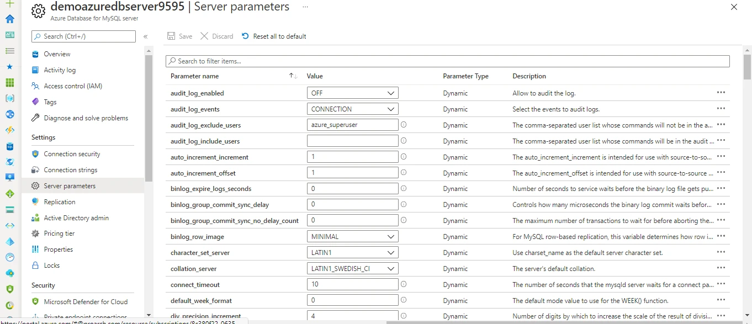
Task: Collapse the left menu with the chevron
Action: (146, 36)
